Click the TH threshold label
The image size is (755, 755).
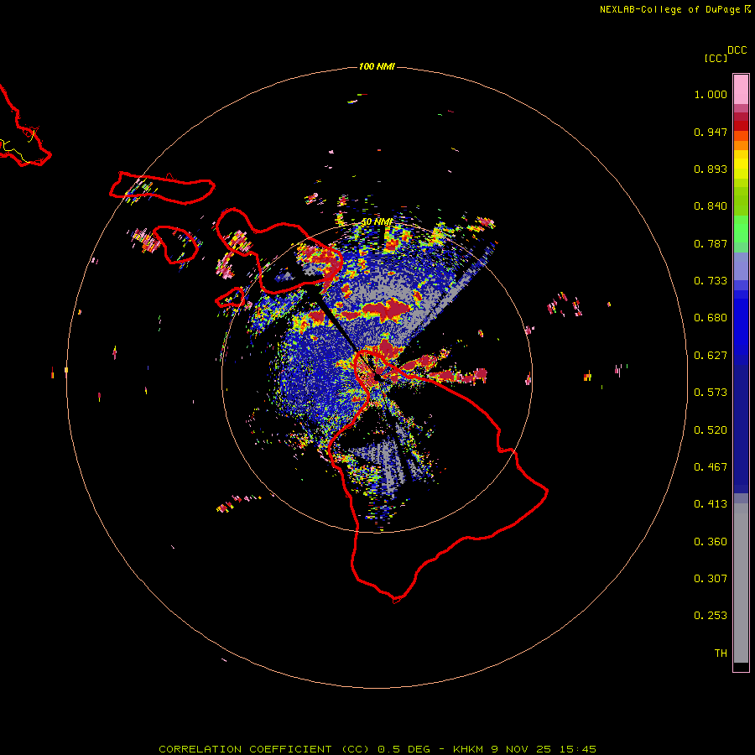coord(721,653)
